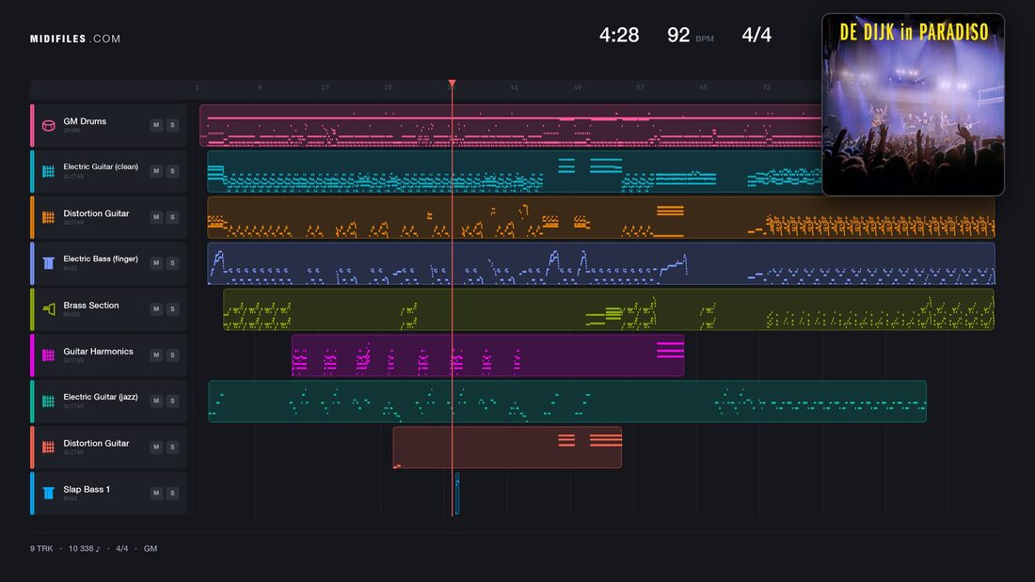Select the purple Guitar Harmonics clip
The width and height of the screenshot is (1035, 582).
point(487,355)
